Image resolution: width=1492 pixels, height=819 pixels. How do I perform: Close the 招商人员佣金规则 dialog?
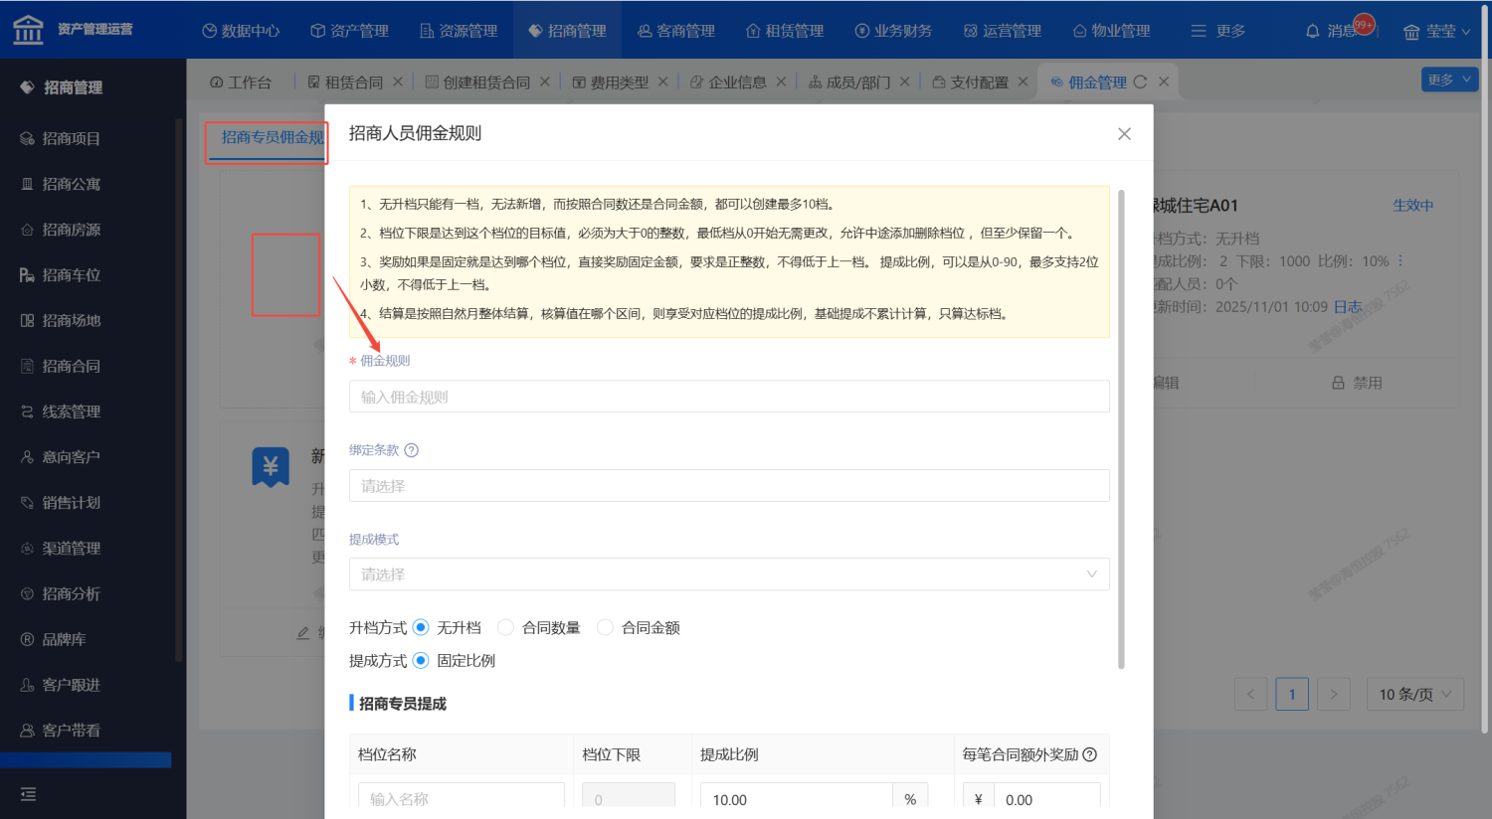tap(1124, 134)
